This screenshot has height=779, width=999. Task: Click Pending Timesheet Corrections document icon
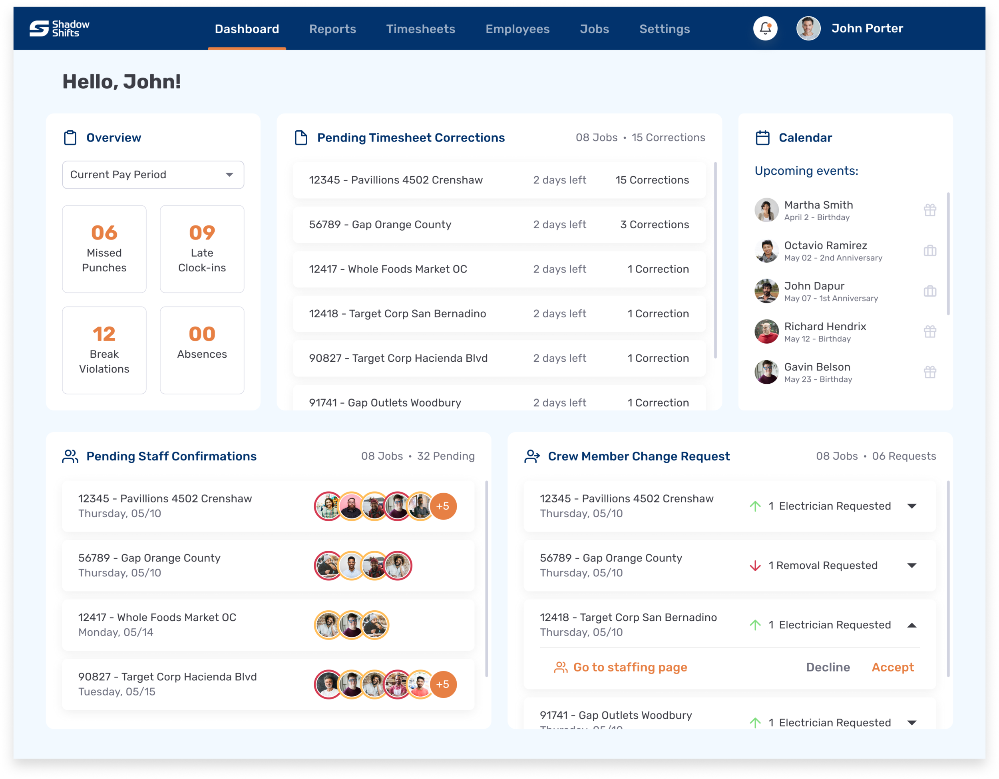(x=300, y=137)
